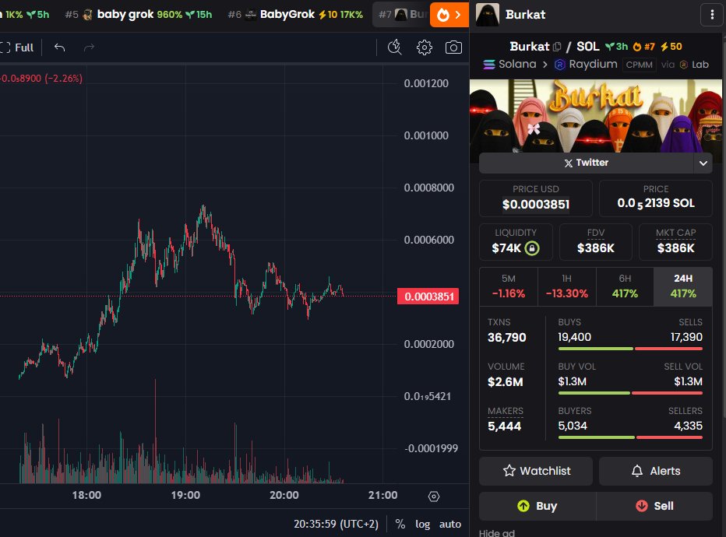
Task: Undo the last chart action
Action: tap(59, 47)
